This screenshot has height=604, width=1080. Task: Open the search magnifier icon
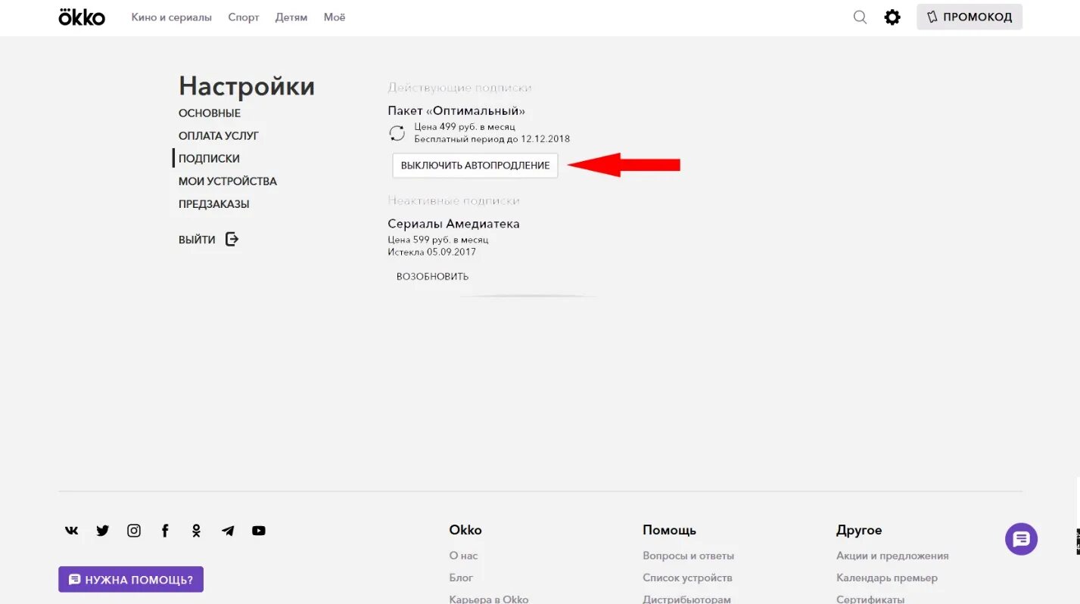860,17
